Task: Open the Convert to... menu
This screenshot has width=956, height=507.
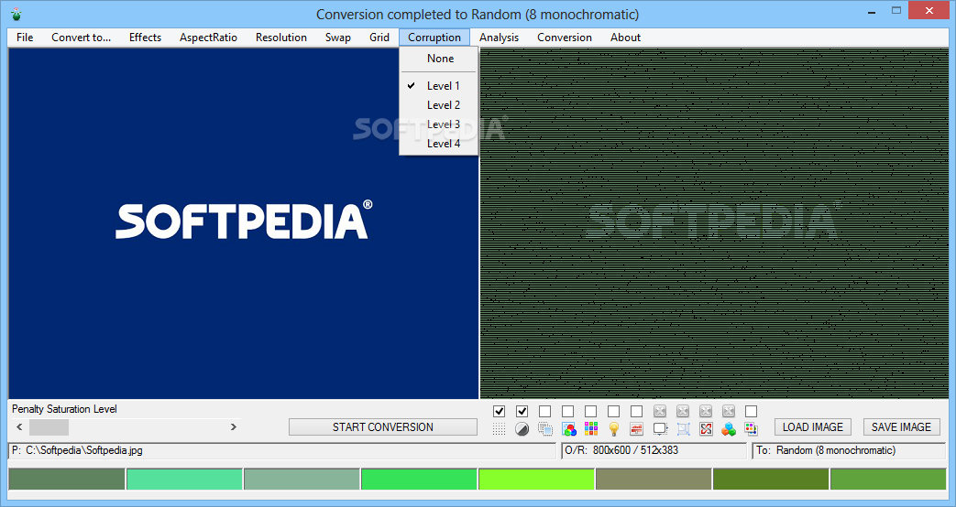Action: (x=81, y=38)
